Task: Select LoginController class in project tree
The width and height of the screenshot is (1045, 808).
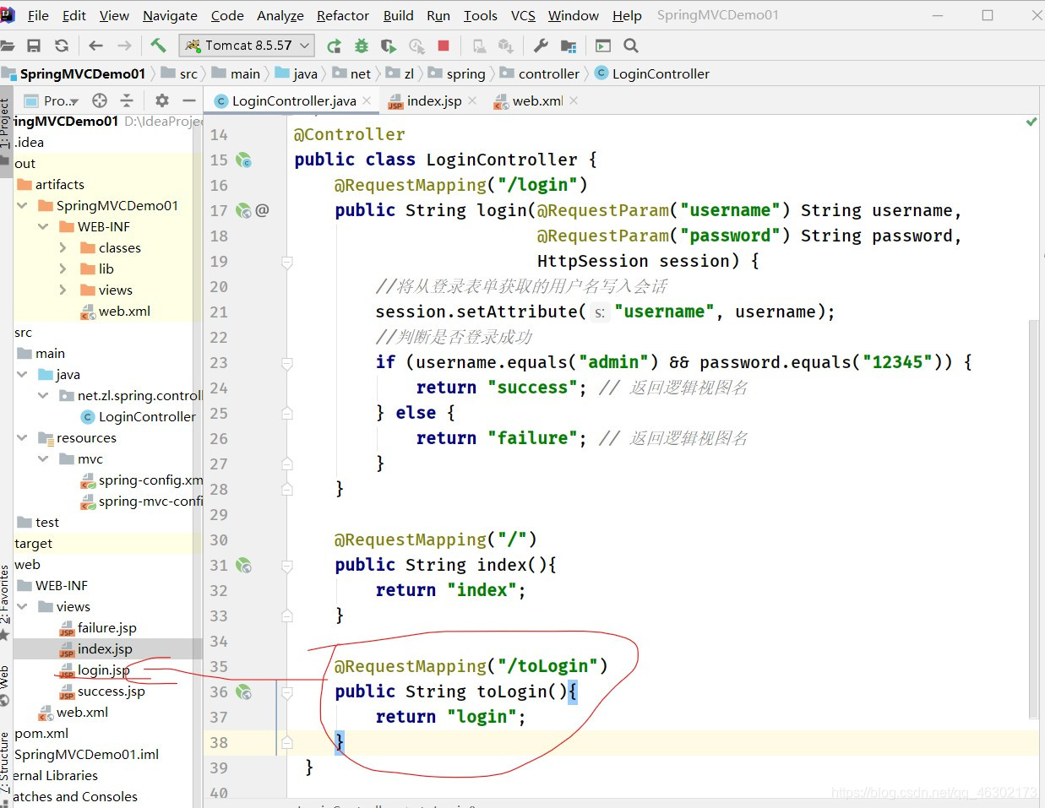Action: point(139,416)
